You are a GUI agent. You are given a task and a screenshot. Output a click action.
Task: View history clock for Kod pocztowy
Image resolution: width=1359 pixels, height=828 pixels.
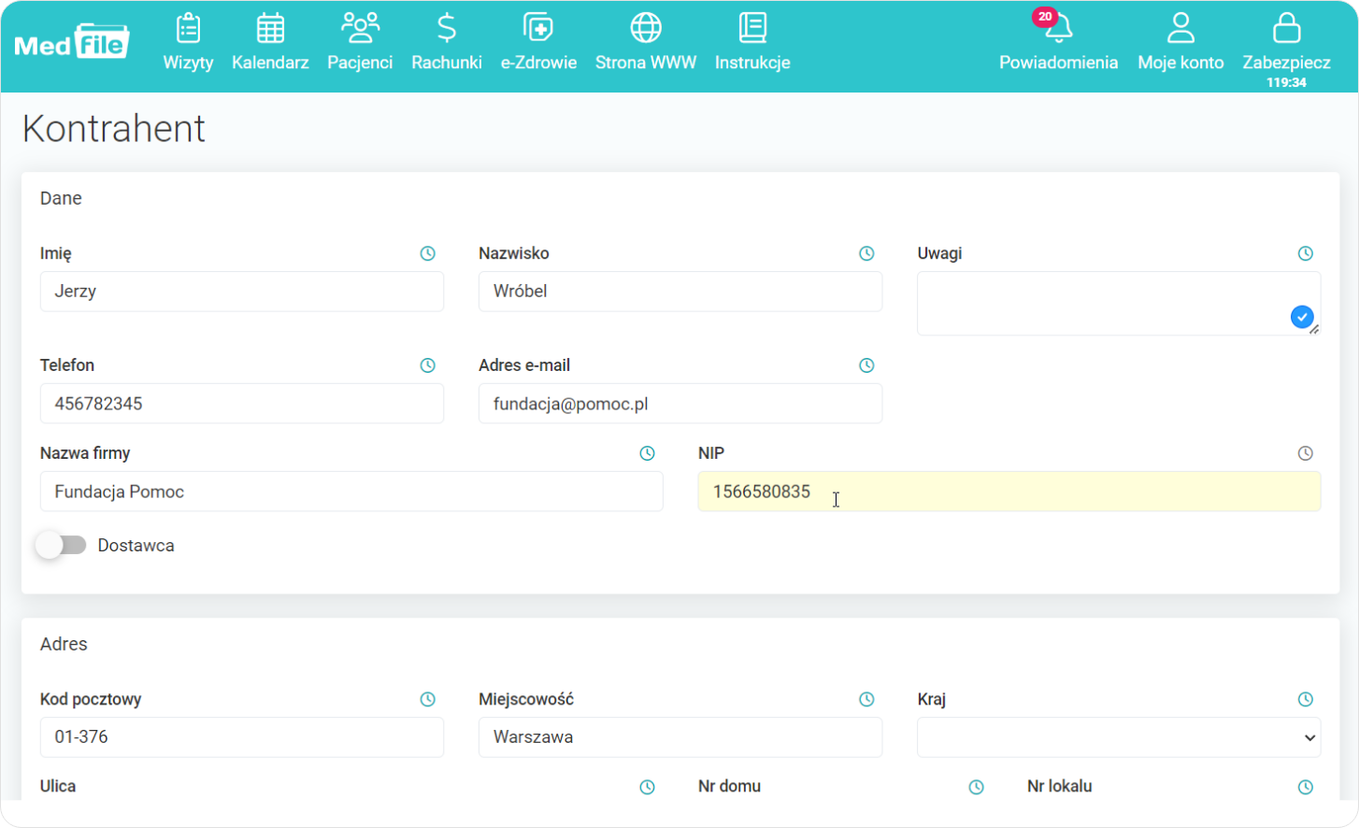click(x=428, y=699)
